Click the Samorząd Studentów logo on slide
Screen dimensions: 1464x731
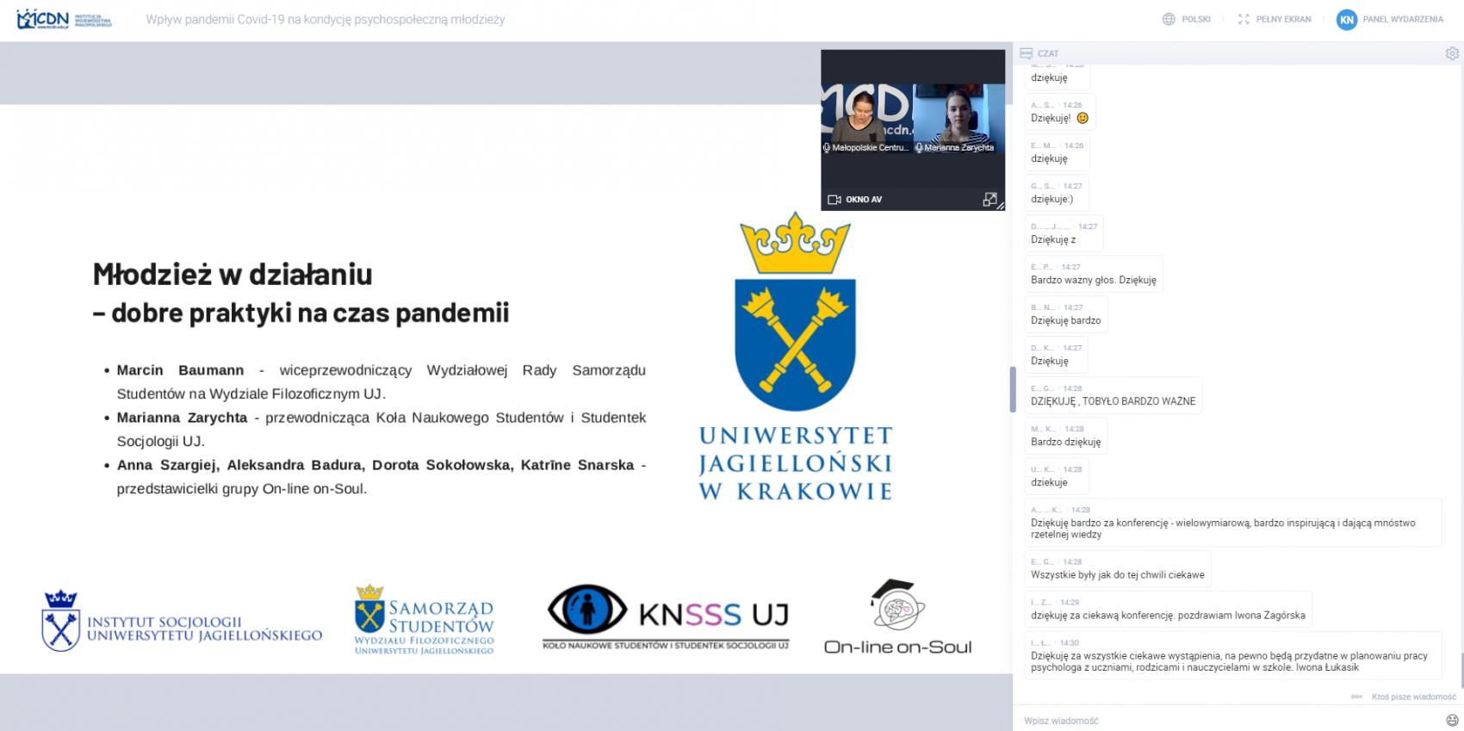point(425,620)
